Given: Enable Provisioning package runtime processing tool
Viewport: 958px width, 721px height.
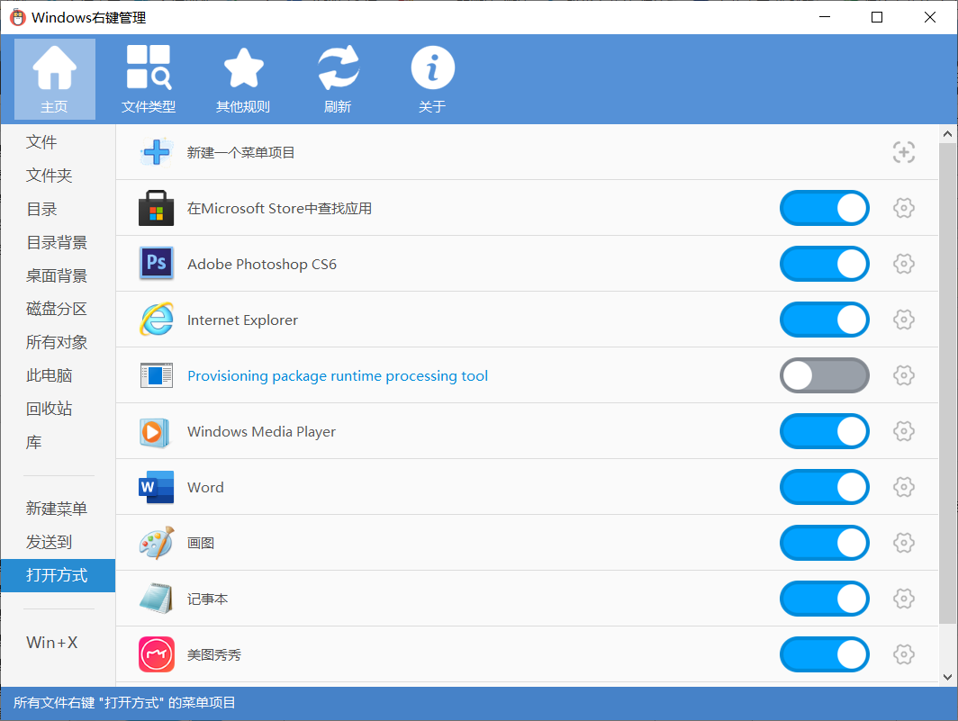Looking at the screenshot, I should [824, 375].
